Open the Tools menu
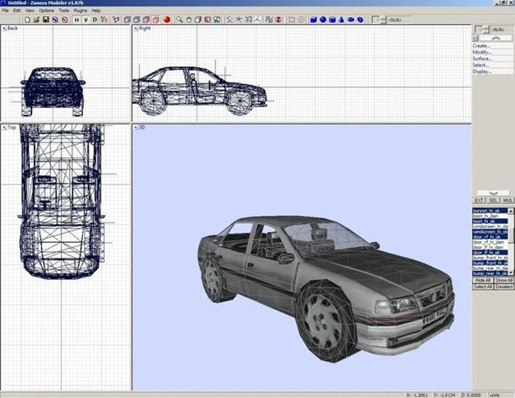 point(64,11)
